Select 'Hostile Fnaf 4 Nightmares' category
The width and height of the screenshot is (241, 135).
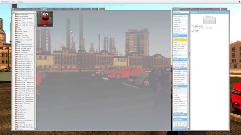click(25, 99)
